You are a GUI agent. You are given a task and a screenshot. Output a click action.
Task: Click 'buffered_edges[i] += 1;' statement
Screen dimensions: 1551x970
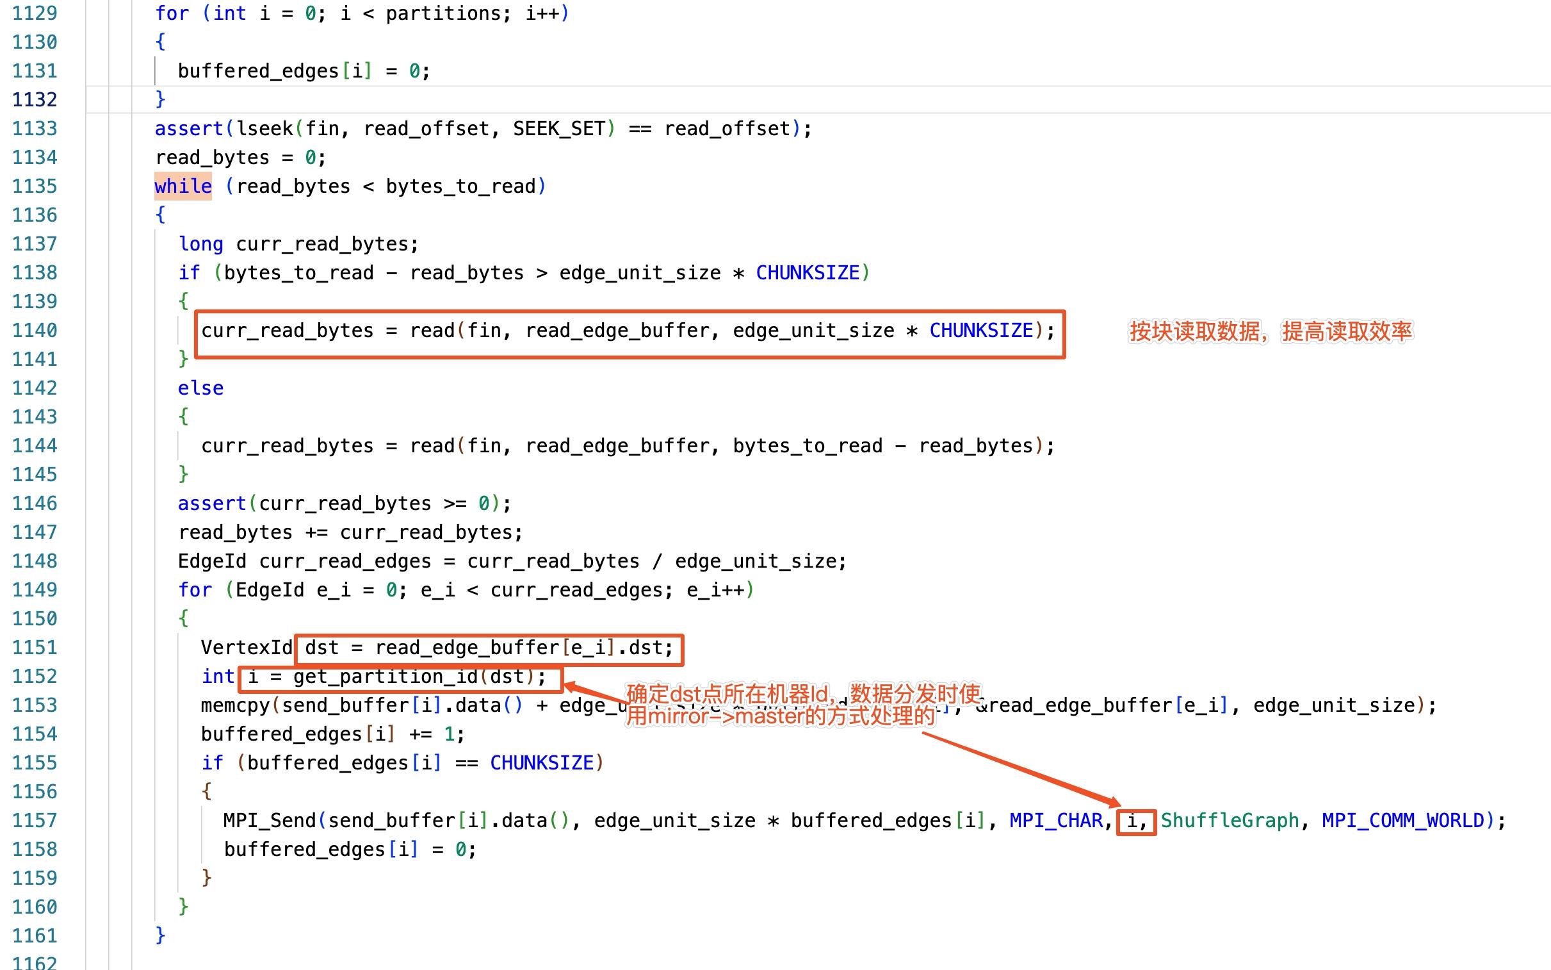333,735
